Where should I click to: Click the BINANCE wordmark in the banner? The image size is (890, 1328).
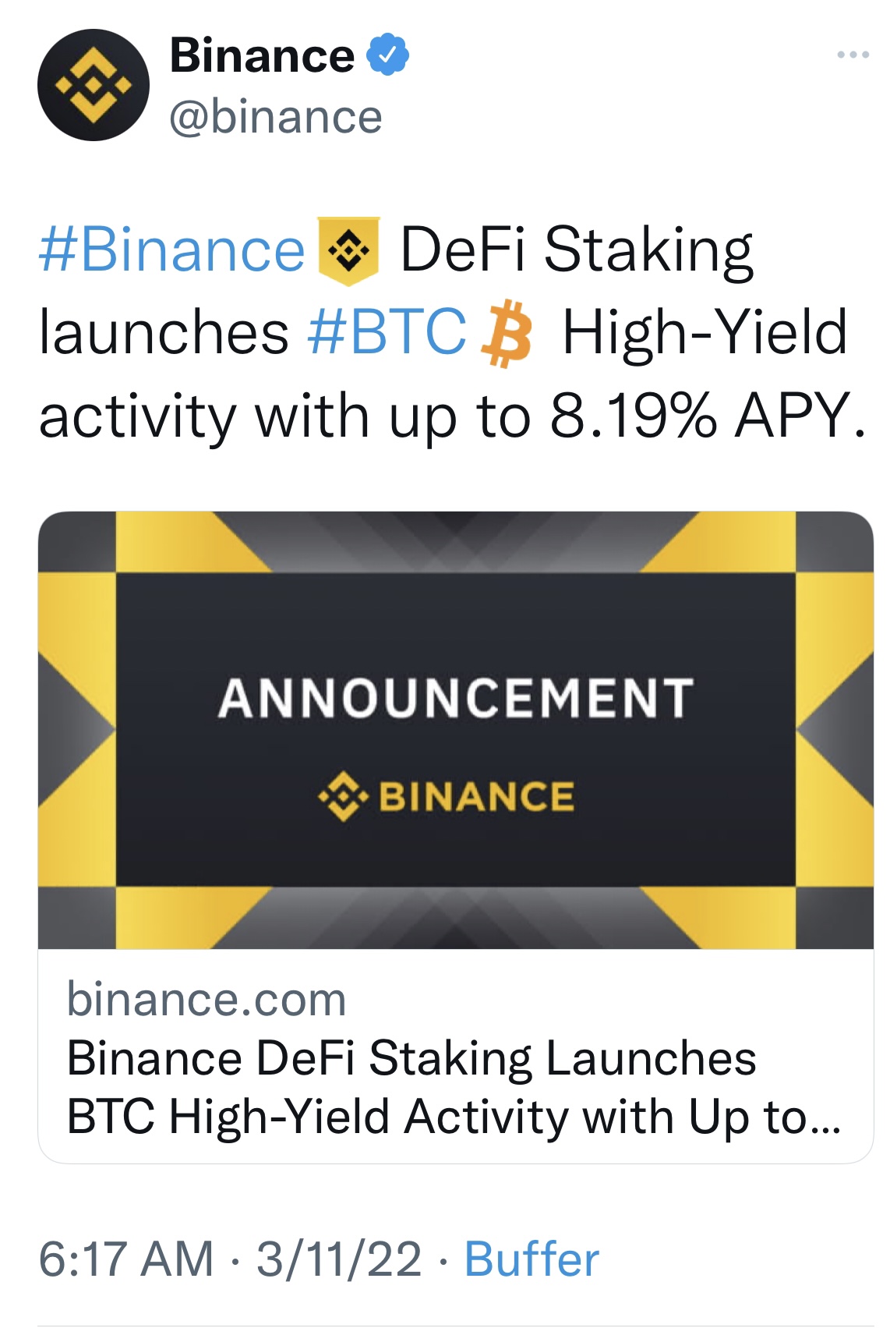pyautogui.click(x=476, y=796)
